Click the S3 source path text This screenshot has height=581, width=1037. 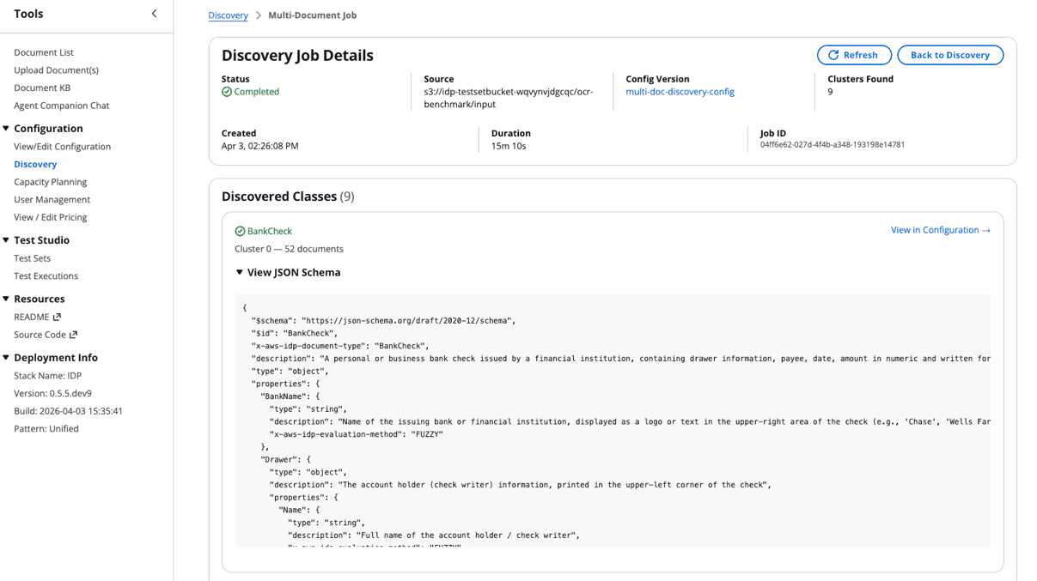[x=509, y=98]
